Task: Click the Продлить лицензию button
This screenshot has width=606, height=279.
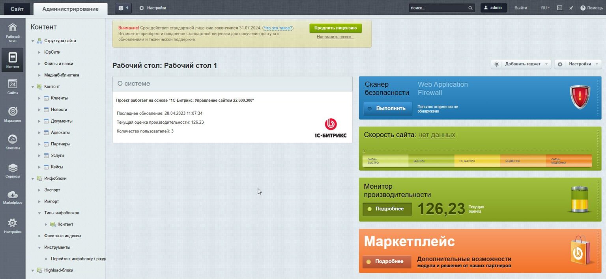Action: coord(335,28)
